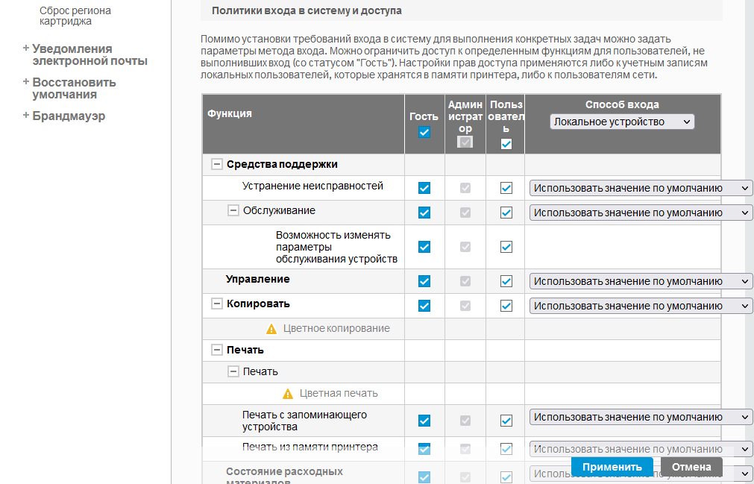Click the warning icon beside Цветная печать
The width and height of the screenshot is (754, 484).
click(x=288, y=394)
